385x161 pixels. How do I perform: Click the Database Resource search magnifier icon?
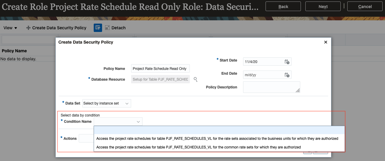click(195, 79)
